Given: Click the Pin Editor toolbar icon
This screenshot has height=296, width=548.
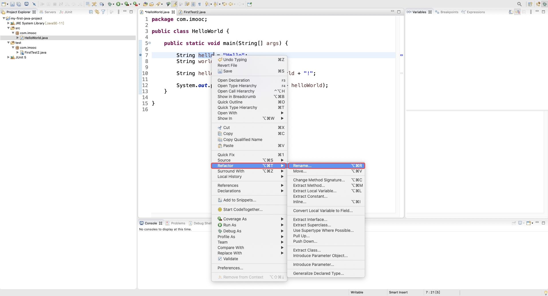Looking at the screenshot, I should (x=250, y=4).
